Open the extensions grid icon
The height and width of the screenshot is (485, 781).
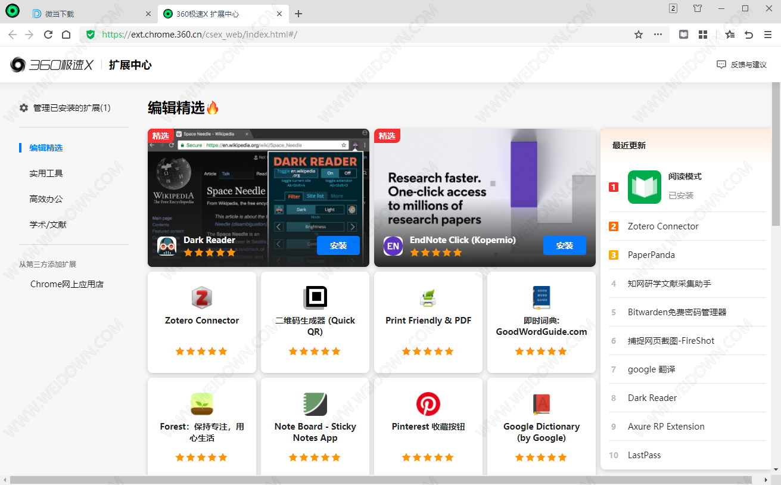(x=703, y=35)
